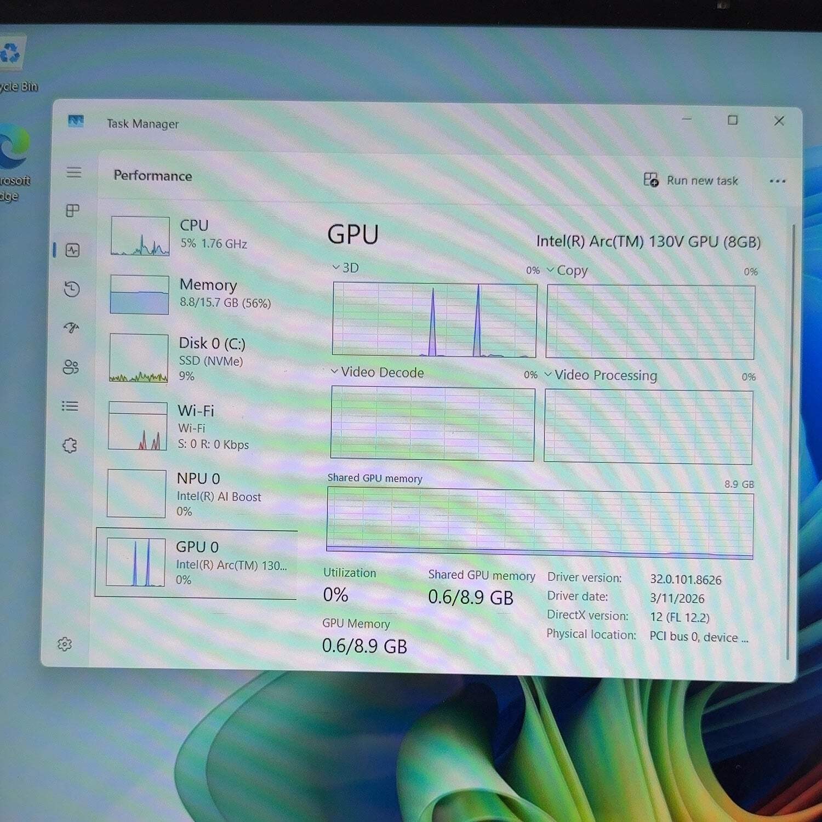
Task: Select the Performance page sidebar icon
Action: click(72, 250)
